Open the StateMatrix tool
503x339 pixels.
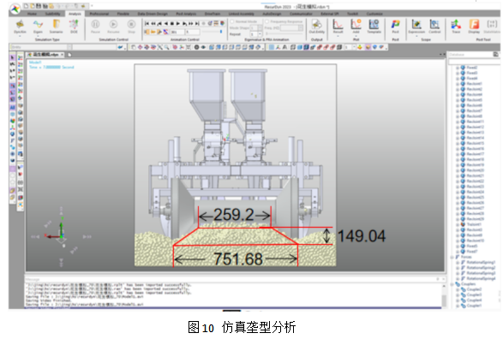click(492, 26)
